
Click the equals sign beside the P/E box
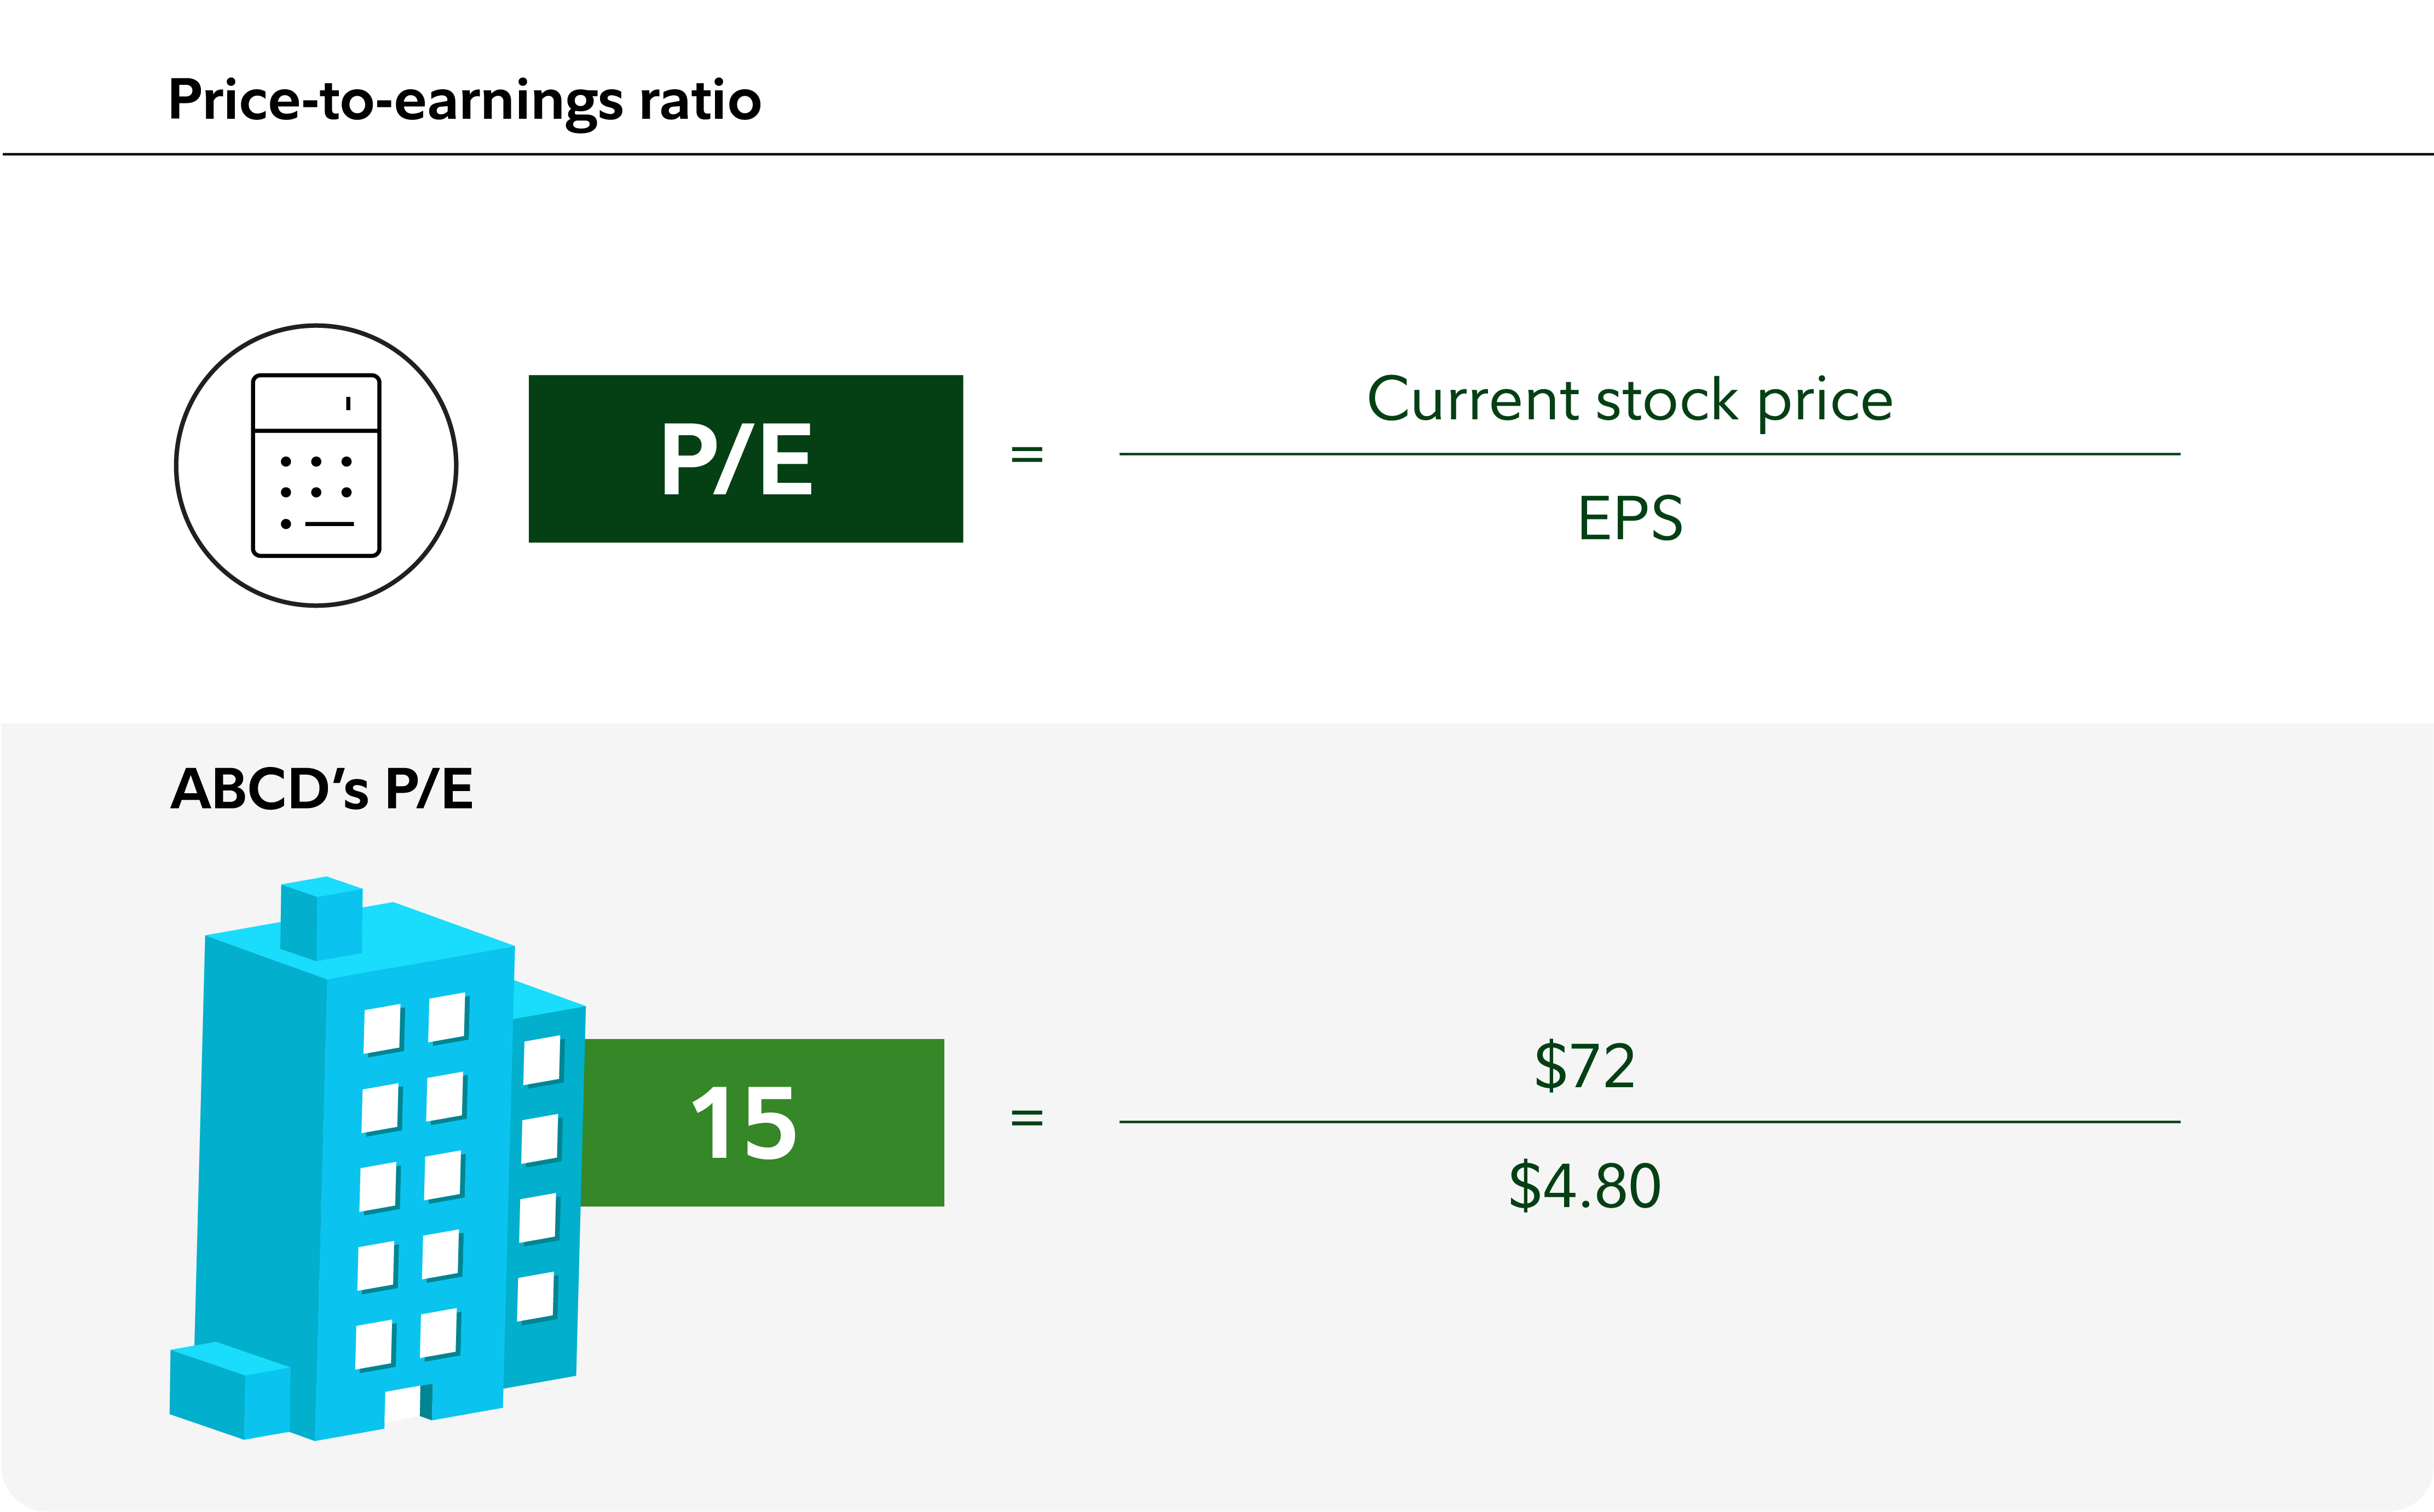click(x=1027, y=455)
